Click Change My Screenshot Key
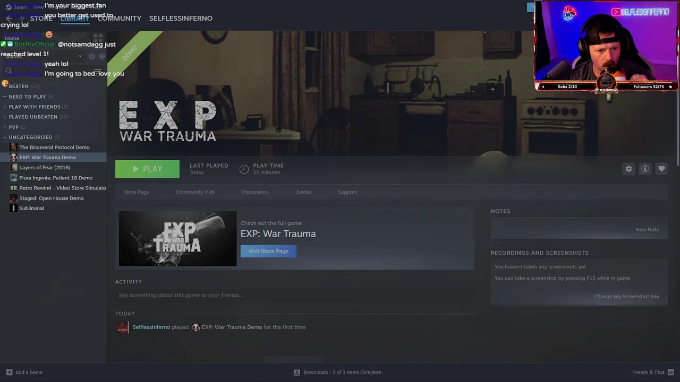 click(x=626, y=297)
